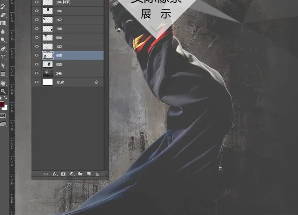Image resolution: width=298 pixels, height=215 pixels.
Task: Open the foreground color picker (dark red)
Action: pyautogui.click(x=2, y=104)
